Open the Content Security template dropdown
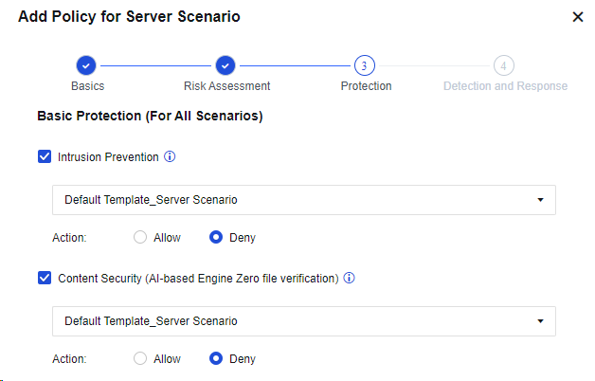 [303, 321]
